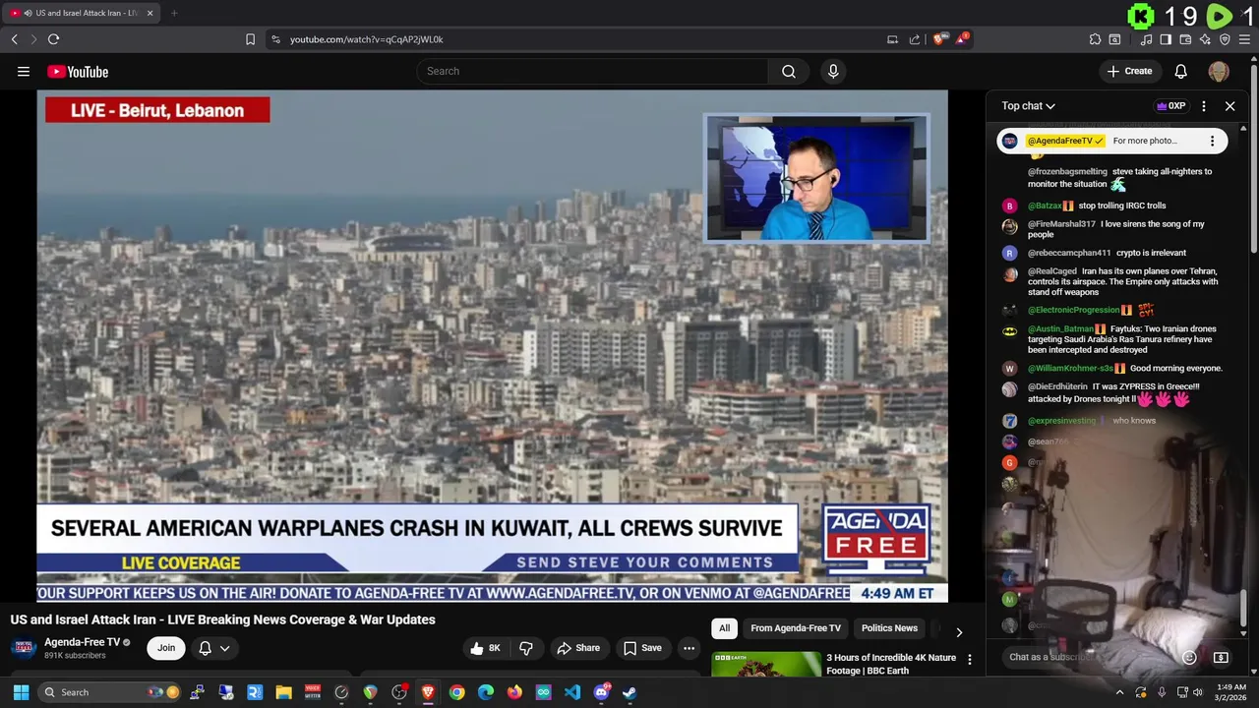This screenshot has width=1259, height=708.
Task: Open Steam from the taskbar
Action: coord(629,692)
